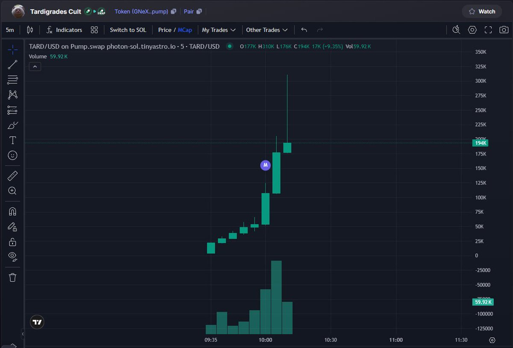The height and width of the screenshot is (348, 513).
Task: Select the ruler measurement tool
Action: tap(13, 175)
